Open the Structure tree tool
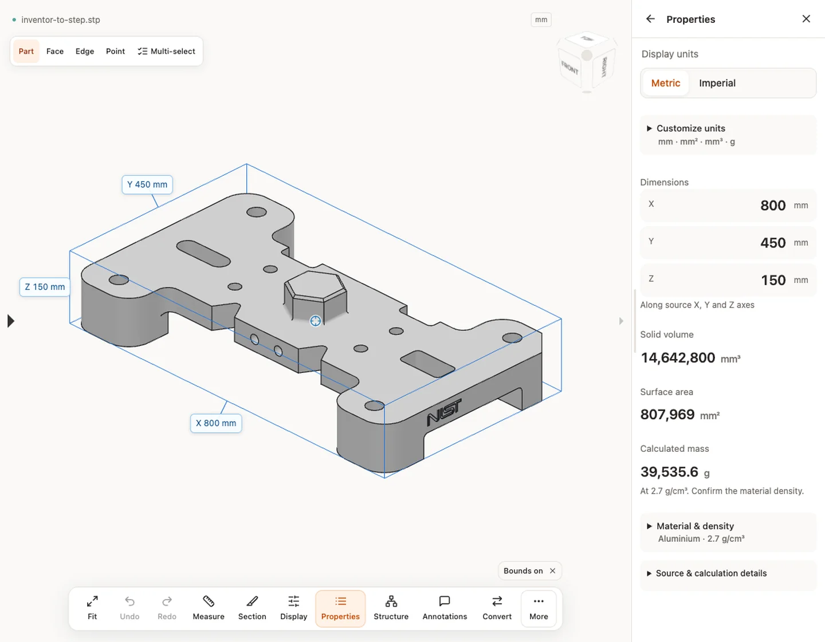The image size is (825, 642). click(x=391, y=608)
